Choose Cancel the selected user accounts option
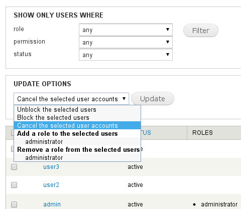Image resolution: width=241 pixels, height=209 pixels. (x=77, y=125)
